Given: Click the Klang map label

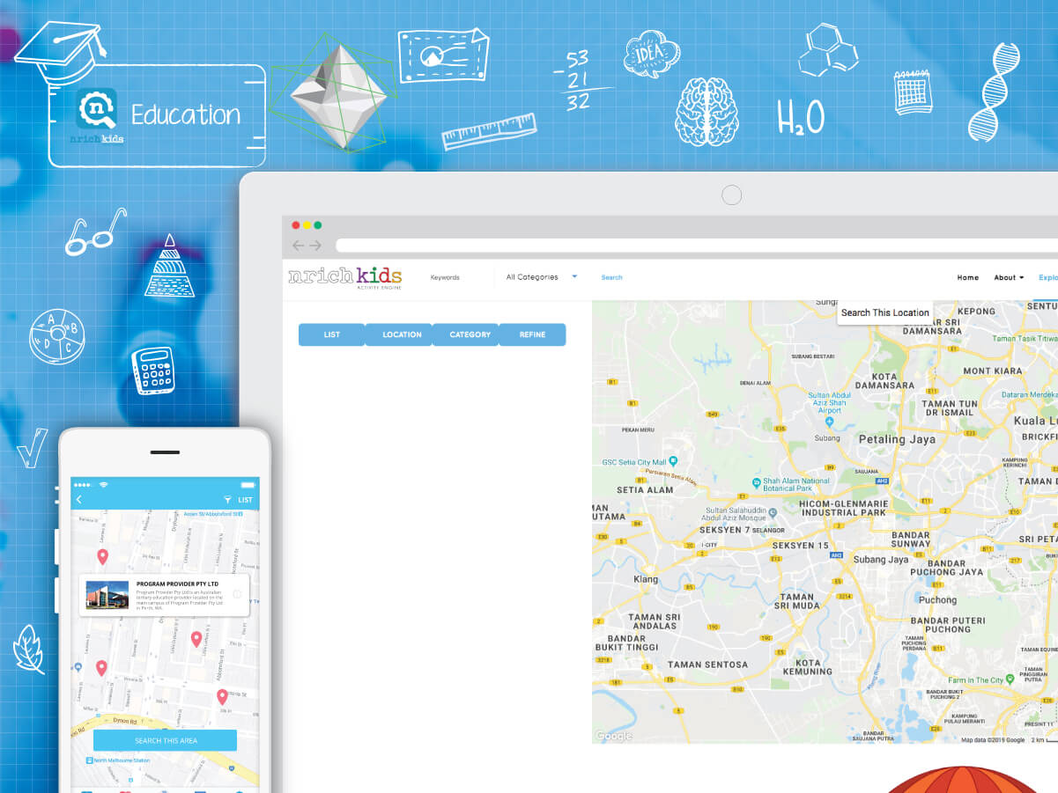Looking at the screenshot, I should click(646, 579).
